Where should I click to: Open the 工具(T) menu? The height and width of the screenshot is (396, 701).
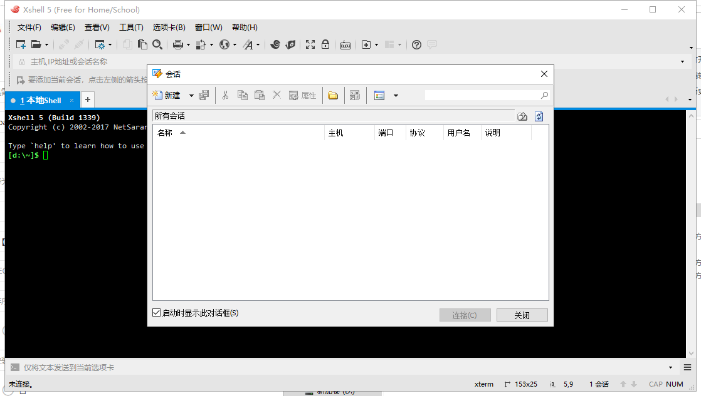131,27
